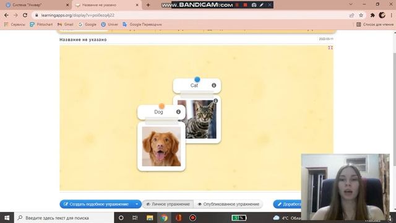Open the browser profile avatar
Screen dimensions: 396x223
tap(382, 15)
